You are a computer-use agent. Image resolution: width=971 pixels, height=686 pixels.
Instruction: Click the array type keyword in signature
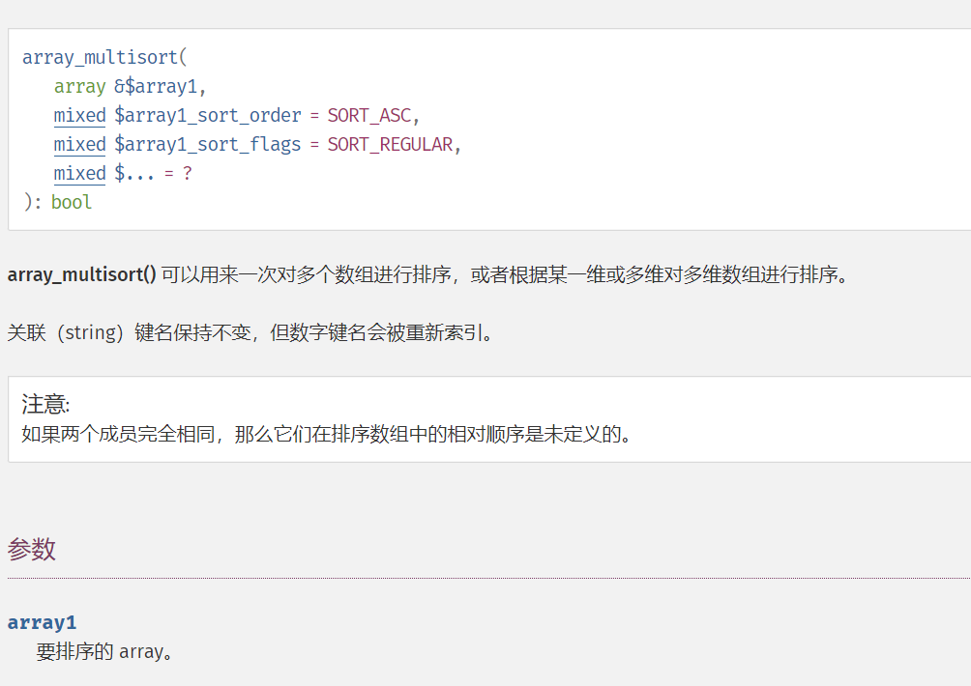pyautogui.click(x=80, y=87)
